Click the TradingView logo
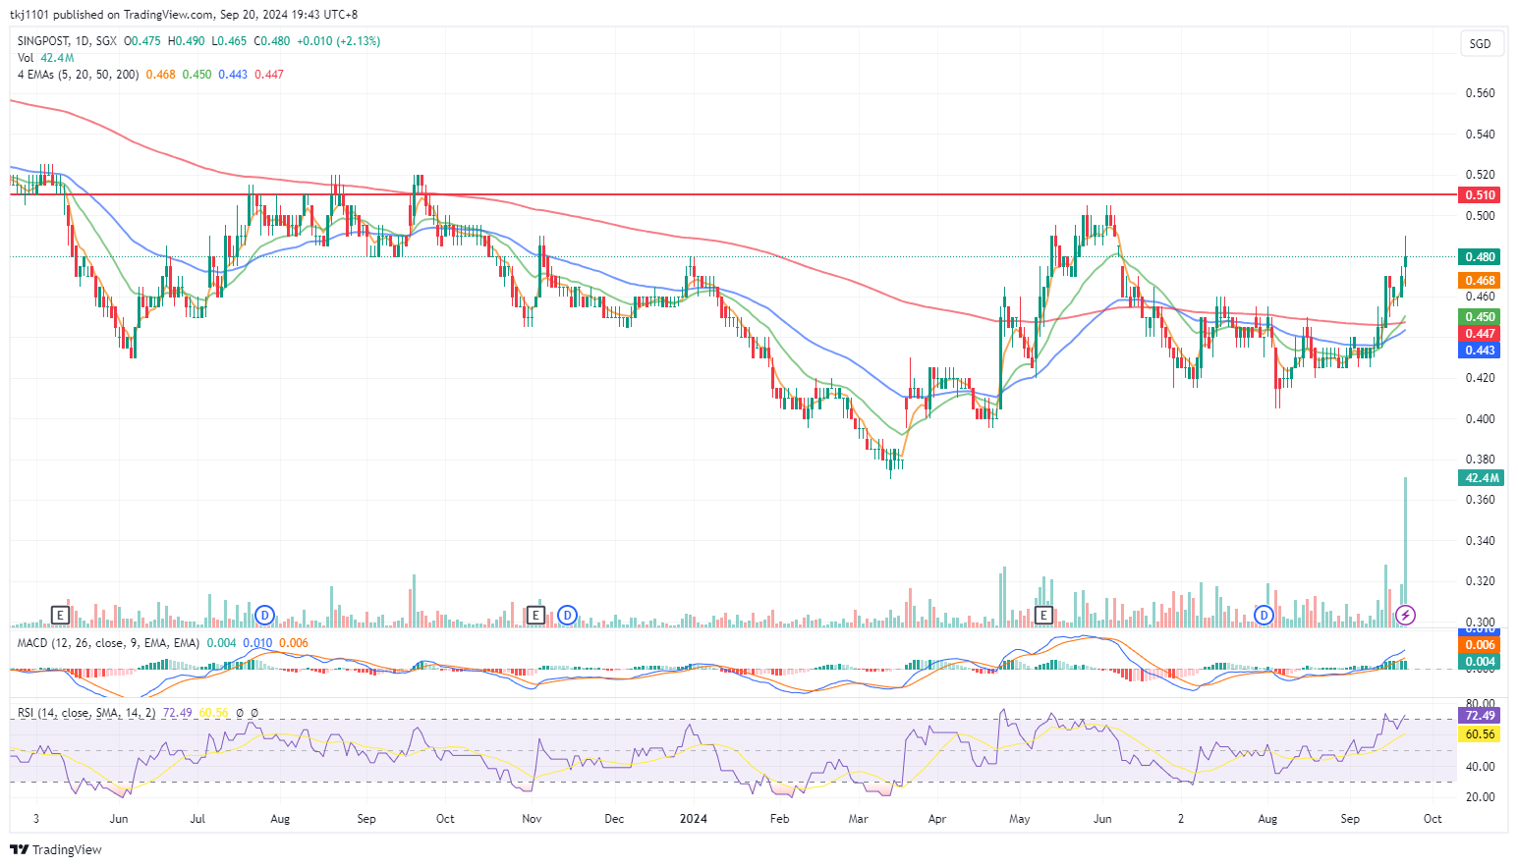 coord(56,849)
